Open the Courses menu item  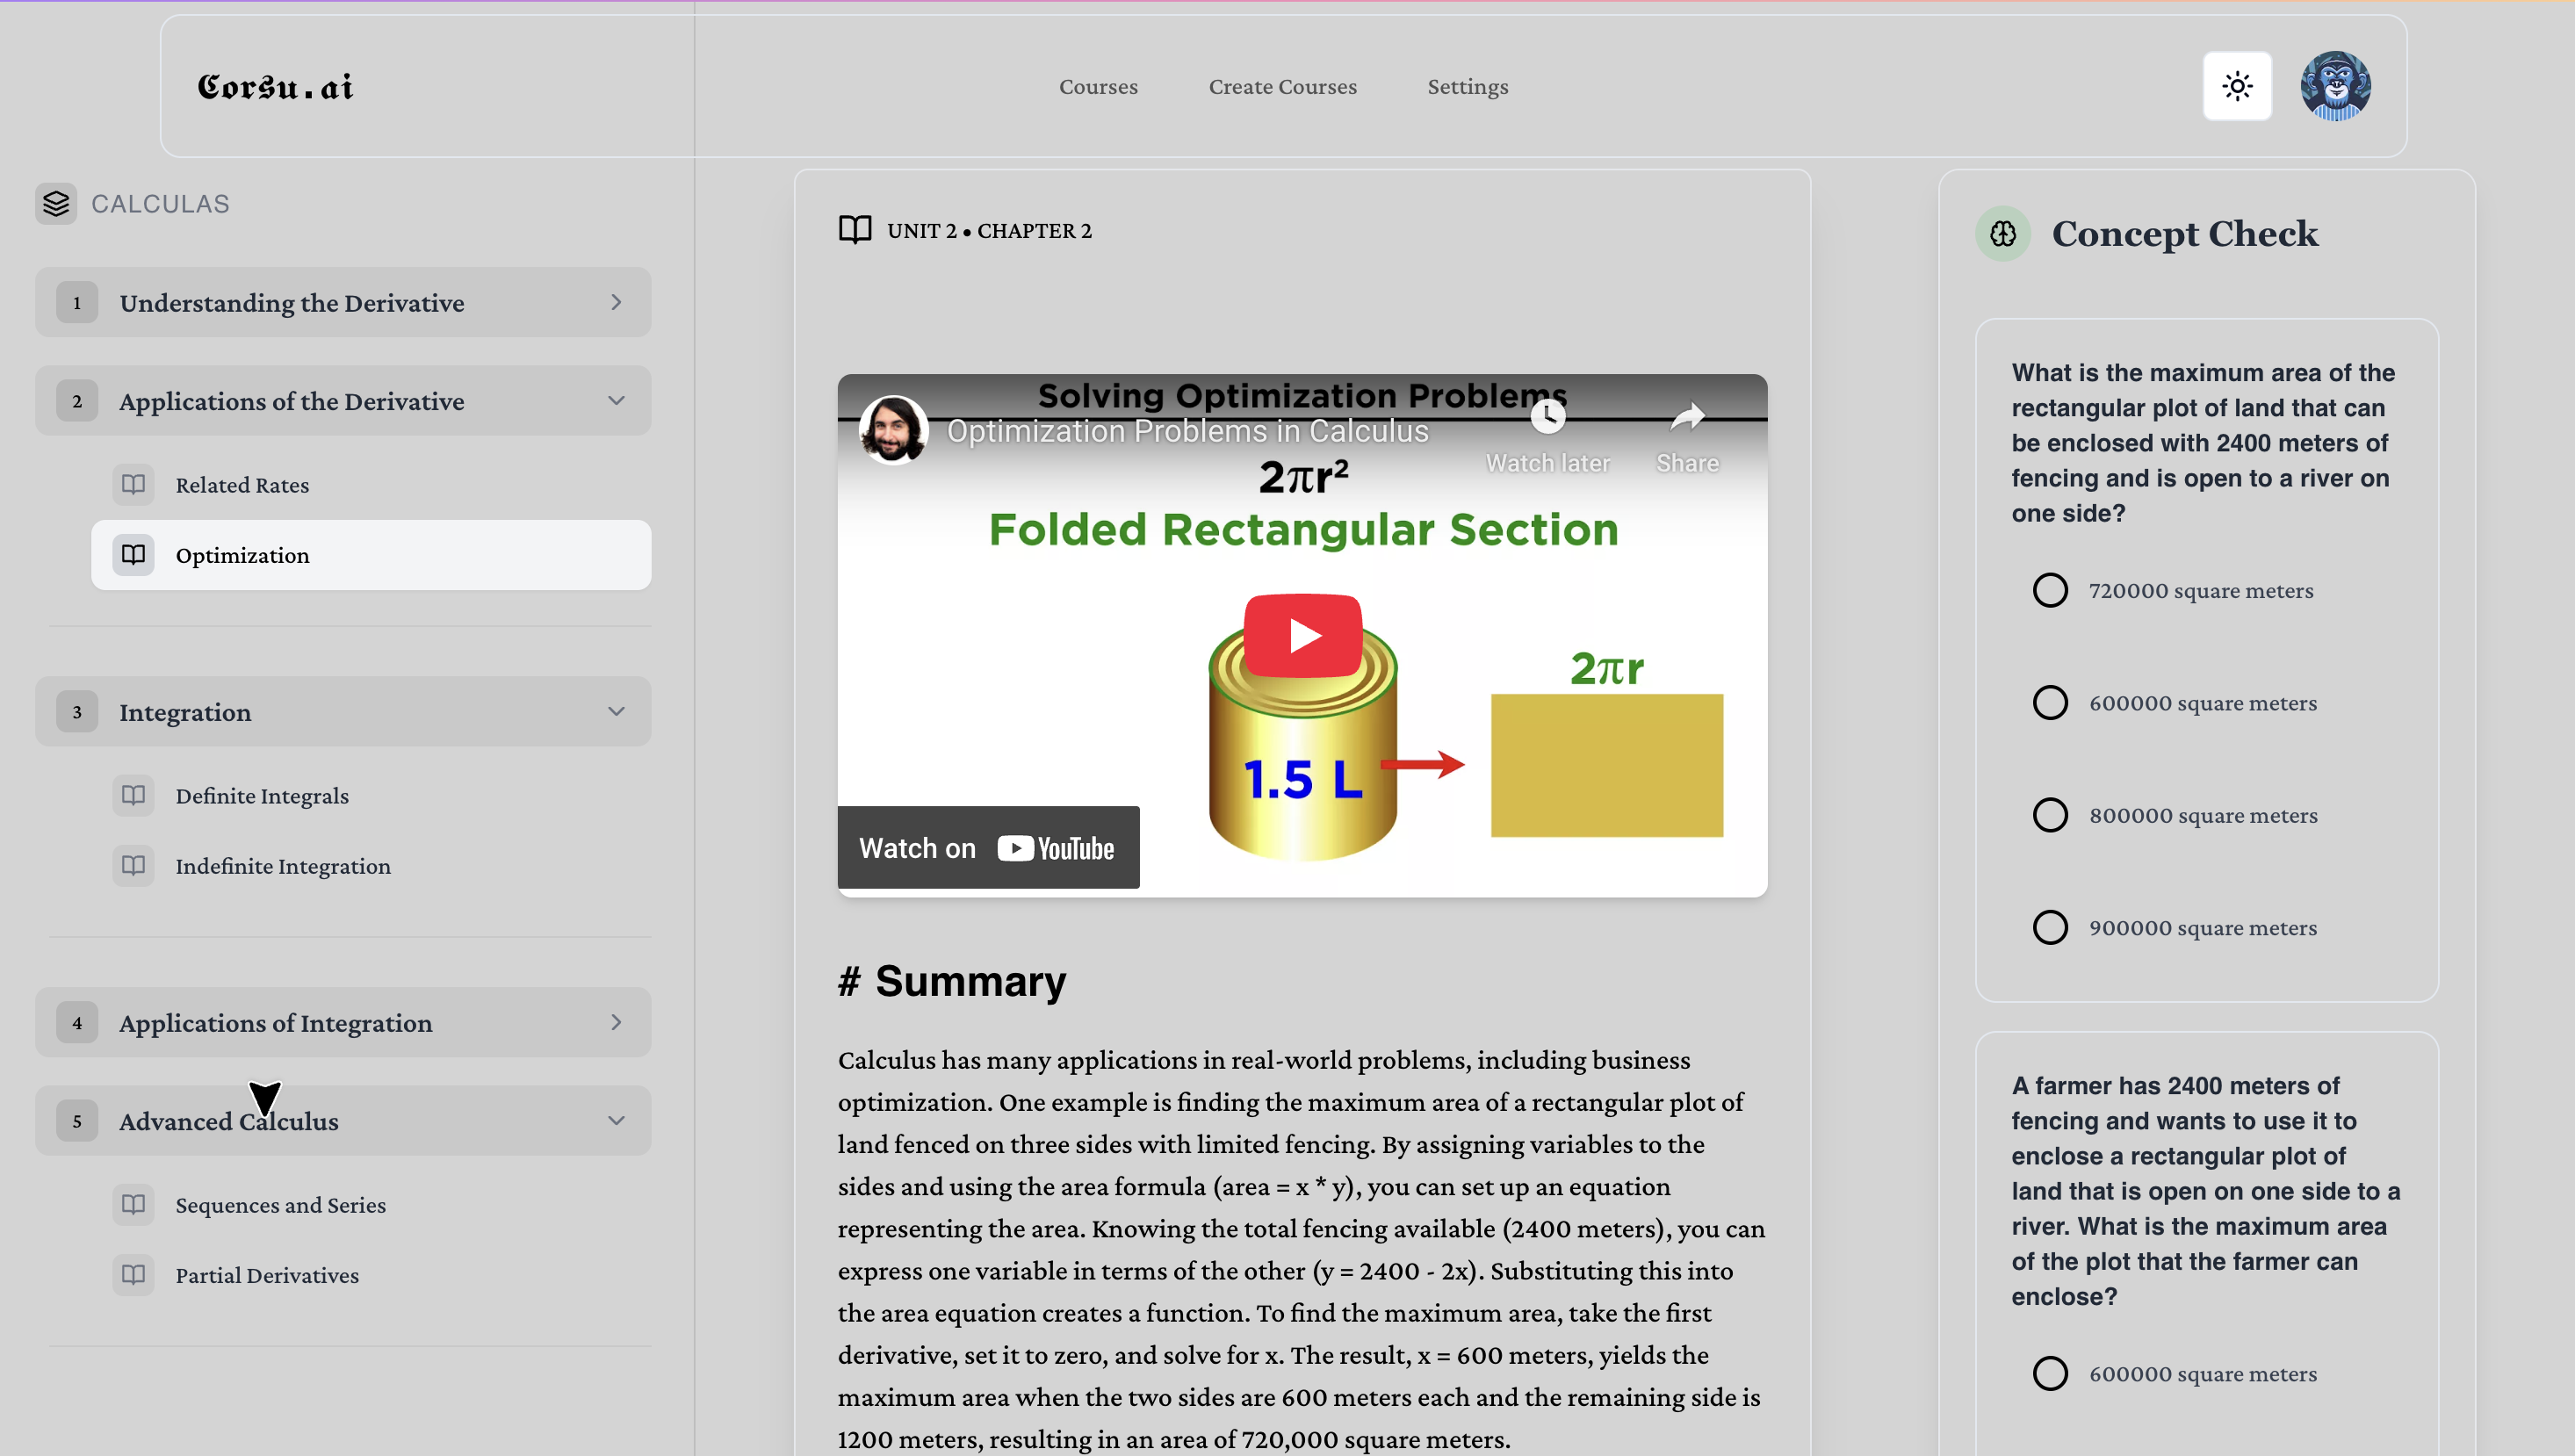pyautogui.click(x=1098, y=87)
